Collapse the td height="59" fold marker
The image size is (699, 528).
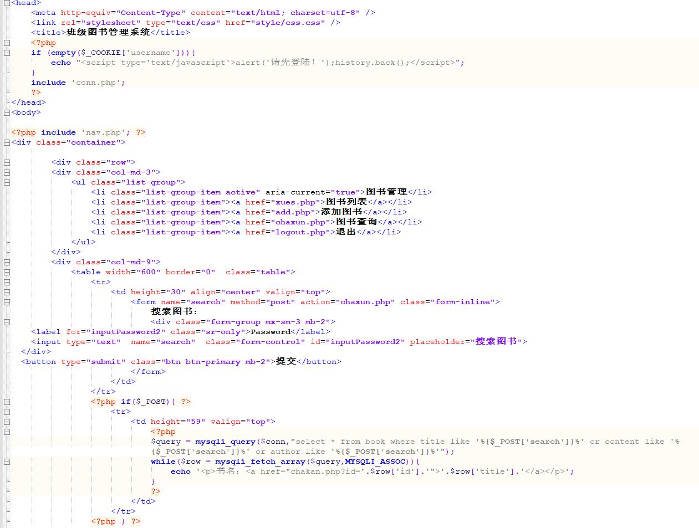click(x=7, y=422)
